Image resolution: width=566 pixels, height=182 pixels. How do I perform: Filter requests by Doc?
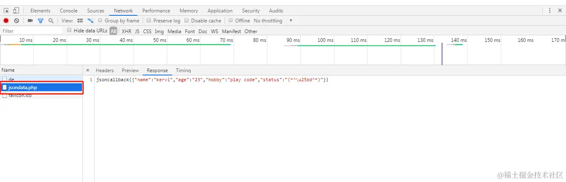pos(203,31)
